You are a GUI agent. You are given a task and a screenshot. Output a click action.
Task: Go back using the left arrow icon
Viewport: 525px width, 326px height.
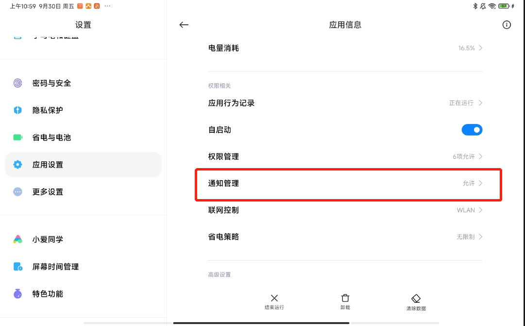184,25
